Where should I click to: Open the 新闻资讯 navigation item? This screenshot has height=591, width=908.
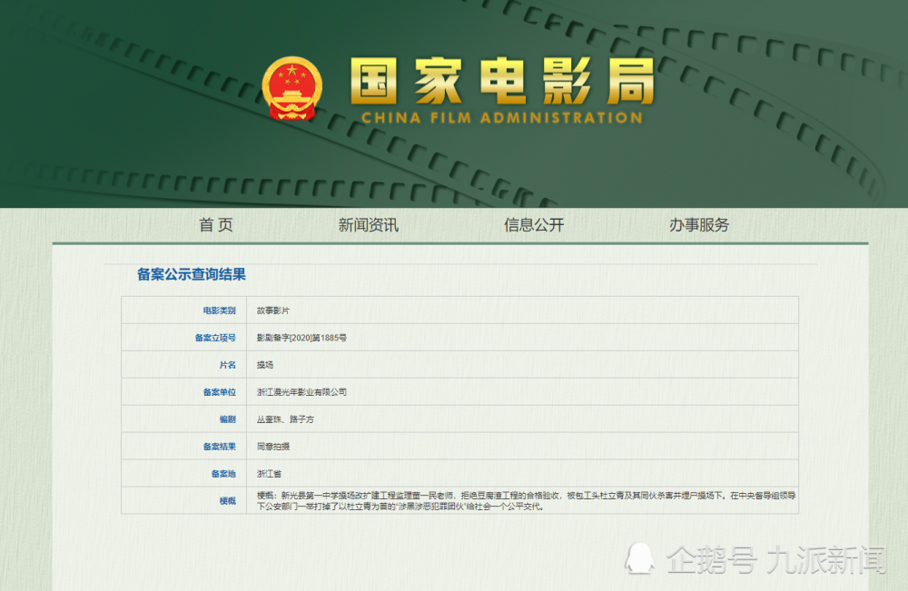[x=369, y=224]
